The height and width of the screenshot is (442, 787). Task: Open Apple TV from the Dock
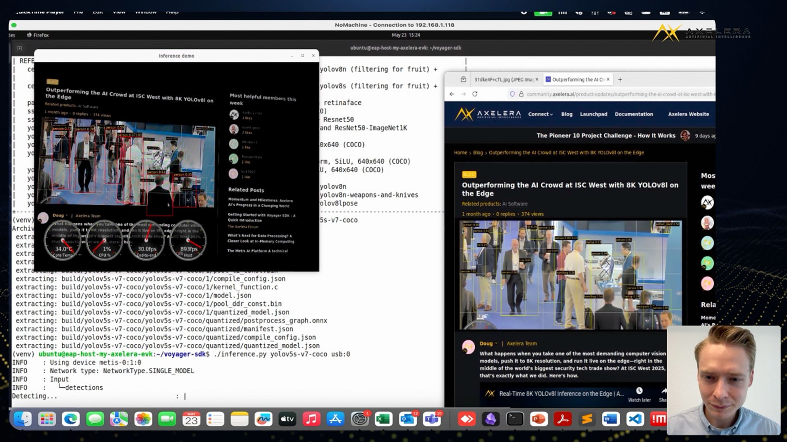point(287,419)
